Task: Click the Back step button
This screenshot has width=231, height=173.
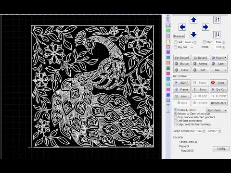Action: point(182,103)
